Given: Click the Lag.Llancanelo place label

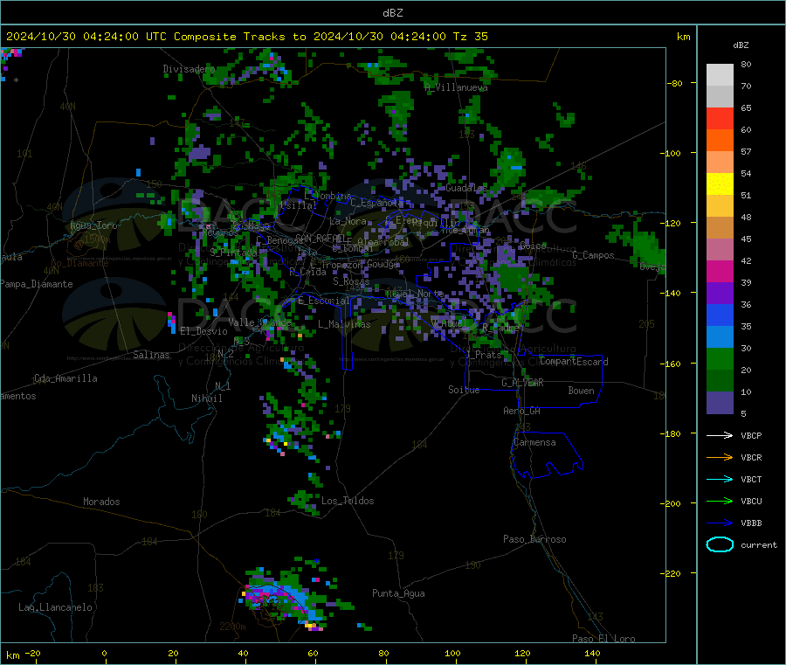Looking at the screenshot, I should pos(55,607).
